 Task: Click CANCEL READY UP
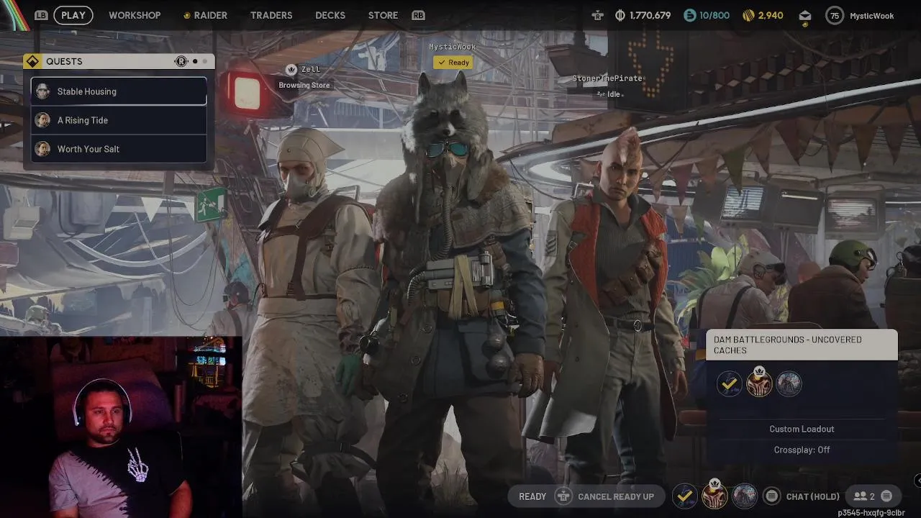click(616, 496)
